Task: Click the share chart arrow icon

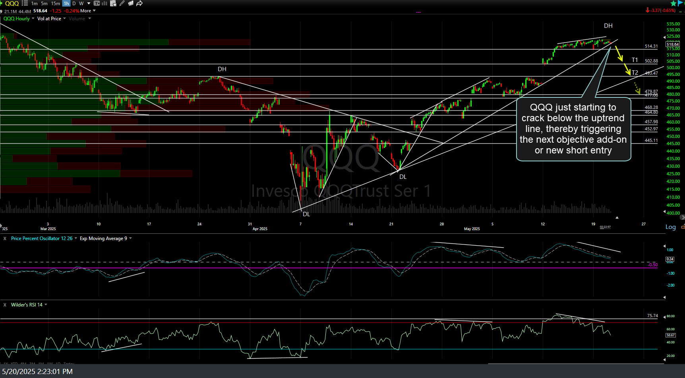Action: pyautogui.click(x=139, y=3)
